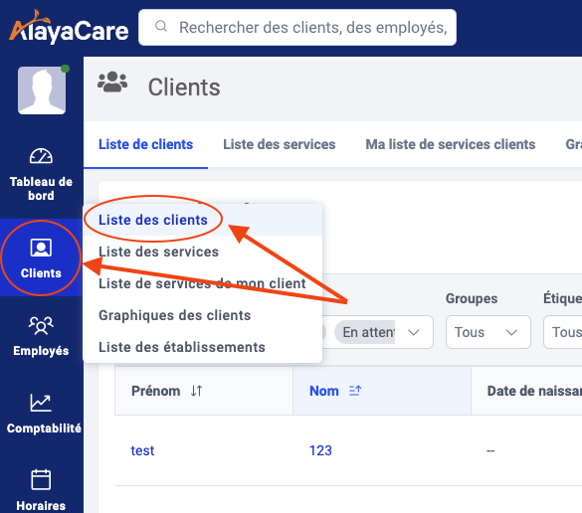The width and height of the screenshot is (582, 513).
Task: Click the search magnifier icon
Action: [161, 27]
